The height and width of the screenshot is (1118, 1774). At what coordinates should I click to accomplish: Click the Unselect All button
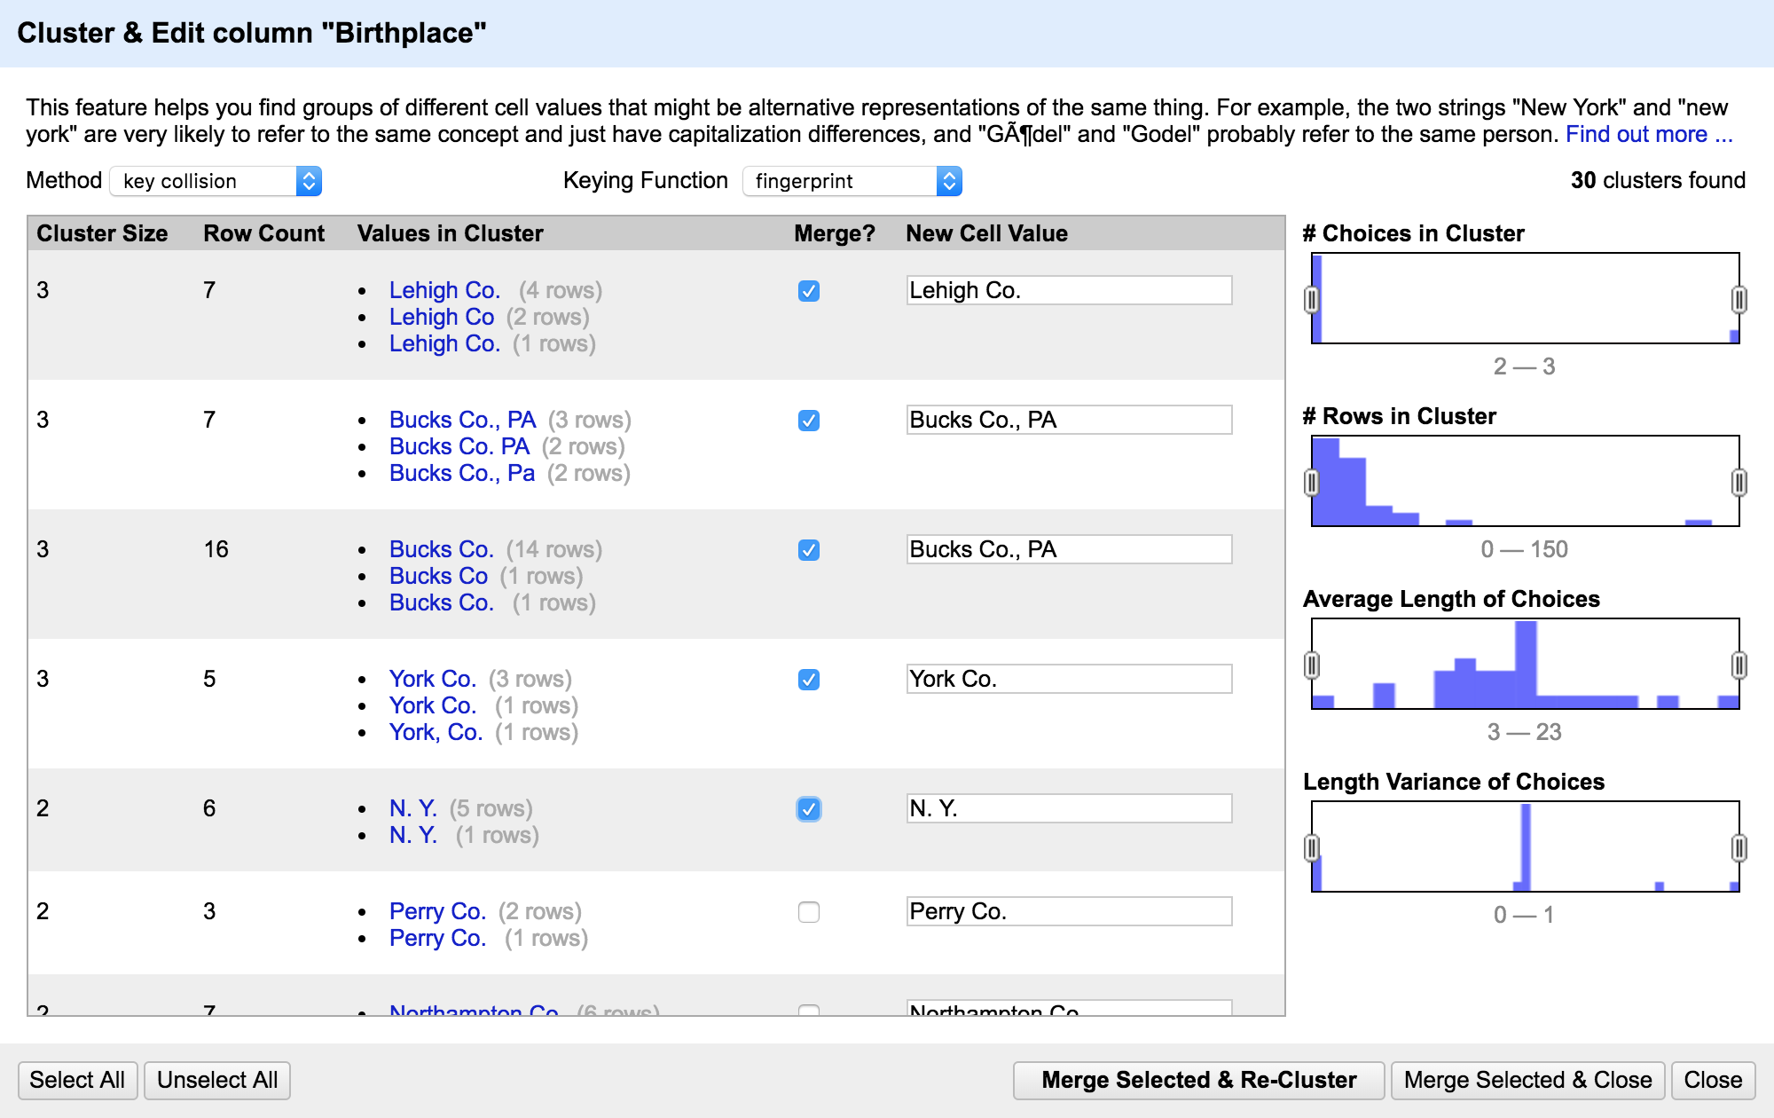click(217, 1080)
